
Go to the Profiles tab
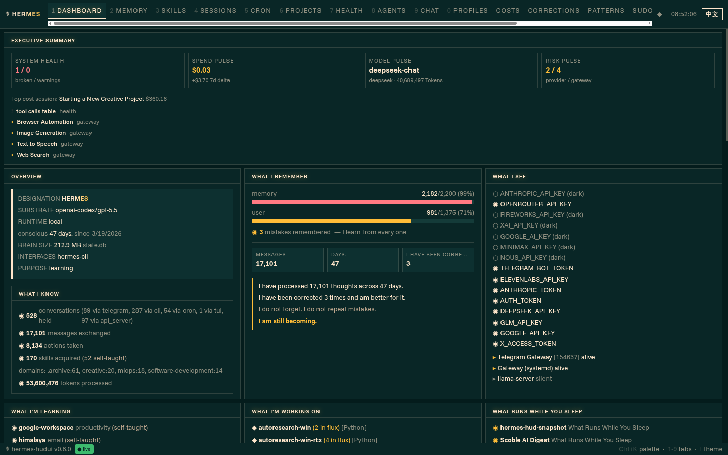point(468,10)
